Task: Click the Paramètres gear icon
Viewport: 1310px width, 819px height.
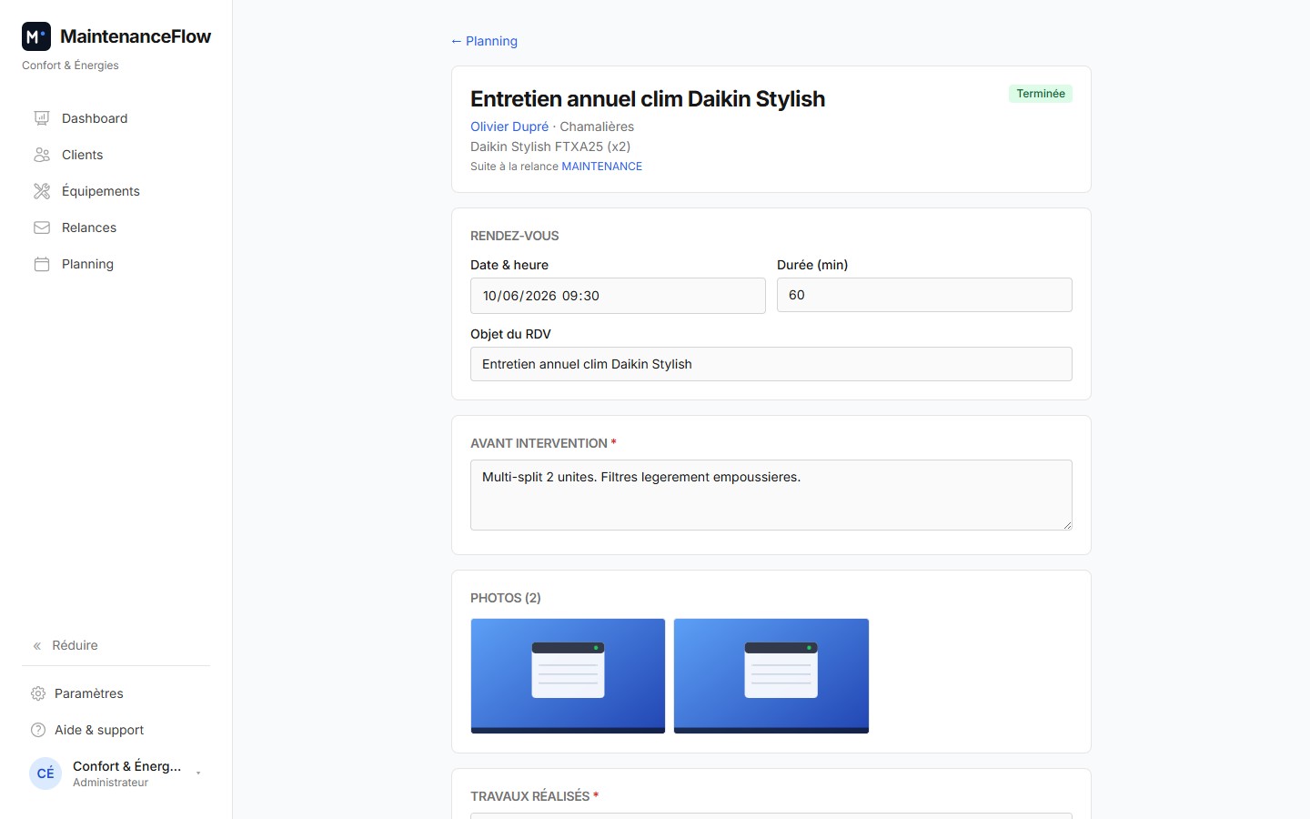Action: [x=38, y=693]
